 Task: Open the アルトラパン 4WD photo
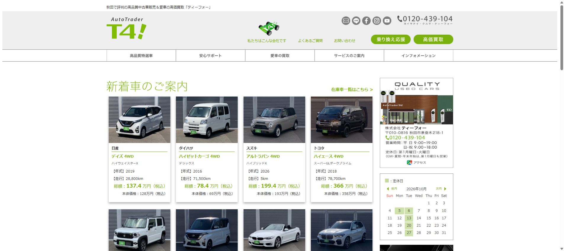274,120
